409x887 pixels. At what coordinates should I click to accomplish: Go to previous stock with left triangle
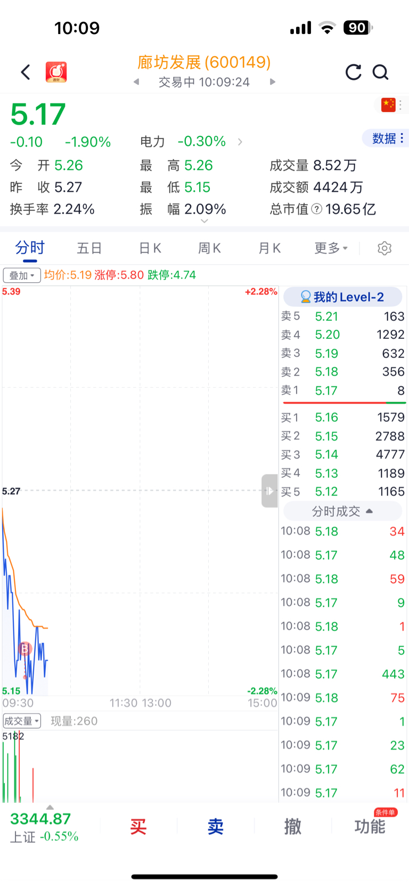point(136,82)
